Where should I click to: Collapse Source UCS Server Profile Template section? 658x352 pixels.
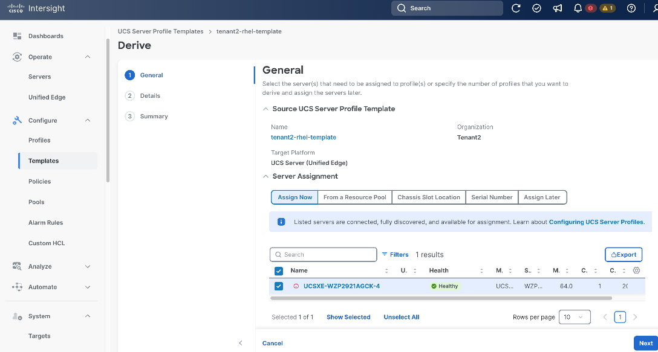[265, 109]
